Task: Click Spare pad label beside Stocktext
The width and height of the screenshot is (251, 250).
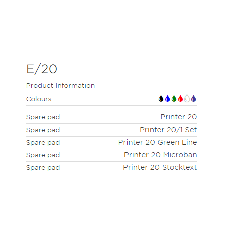Action: click(x=43, y=168)
